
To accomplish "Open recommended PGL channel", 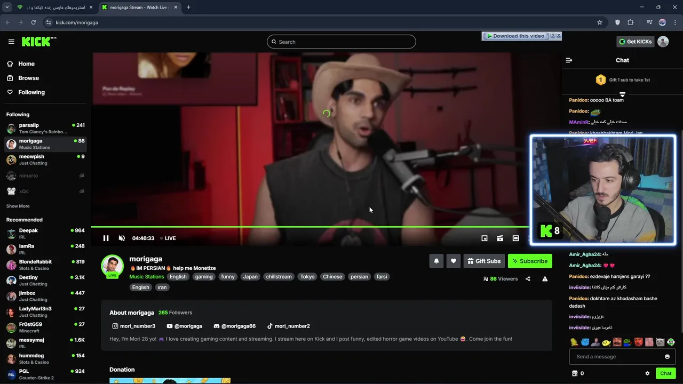I will coord(45,374).
